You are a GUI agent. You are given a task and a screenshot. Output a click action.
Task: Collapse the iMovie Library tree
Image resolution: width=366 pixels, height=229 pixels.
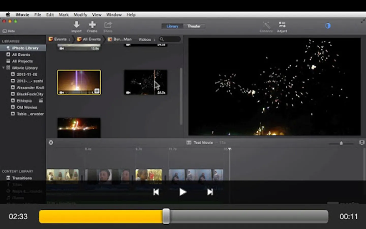point(3,68)
